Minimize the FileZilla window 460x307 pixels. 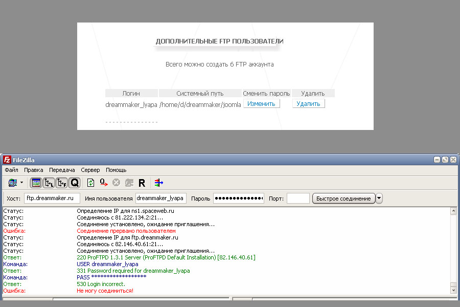point(437,160)
